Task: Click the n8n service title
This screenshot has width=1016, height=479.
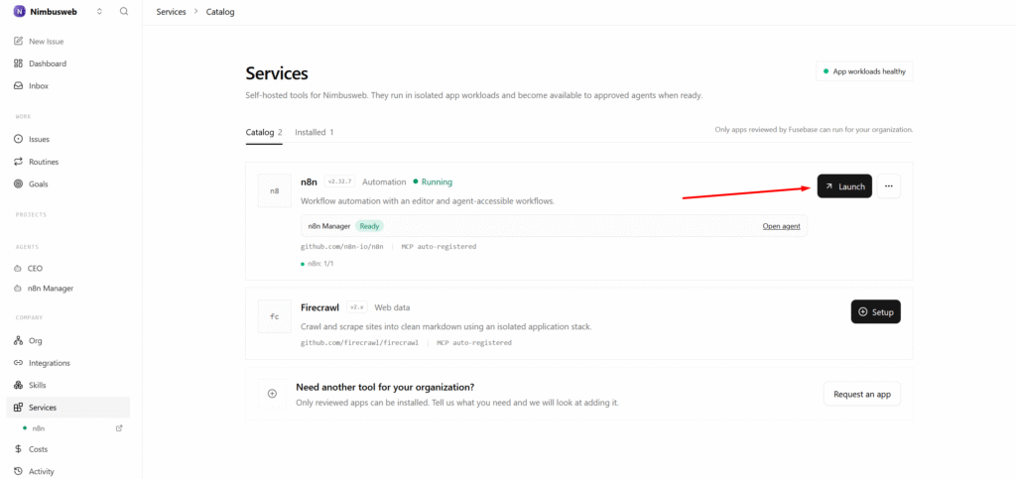Action: pyautogui.click(x=310, y=181)
